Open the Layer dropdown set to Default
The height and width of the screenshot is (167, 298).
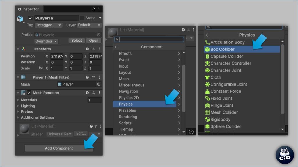click(x=89, y=25)
